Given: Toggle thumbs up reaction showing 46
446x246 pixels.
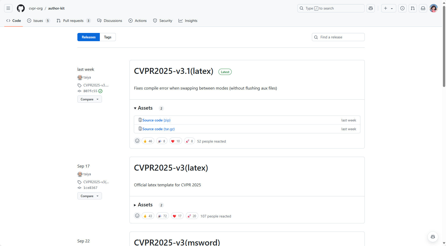Looking at the screenshot, I should tap(148, 141).
